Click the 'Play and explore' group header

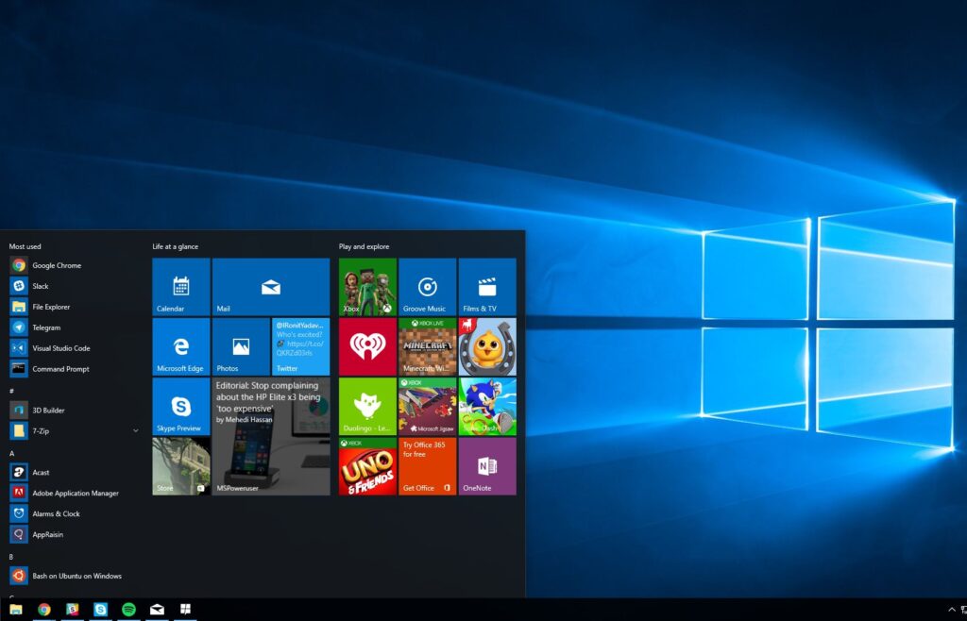[364, 246]
